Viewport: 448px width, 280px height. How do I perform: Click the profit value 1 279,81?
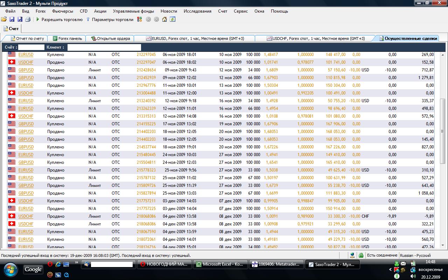click(x=426, y=78)
